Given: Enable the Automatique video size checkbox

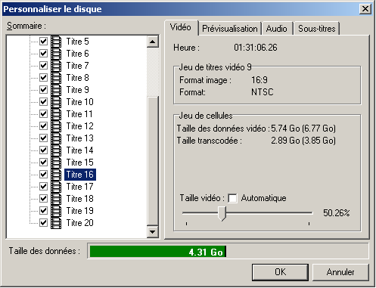Looking at the screenshot, I should tap(232, 198).
